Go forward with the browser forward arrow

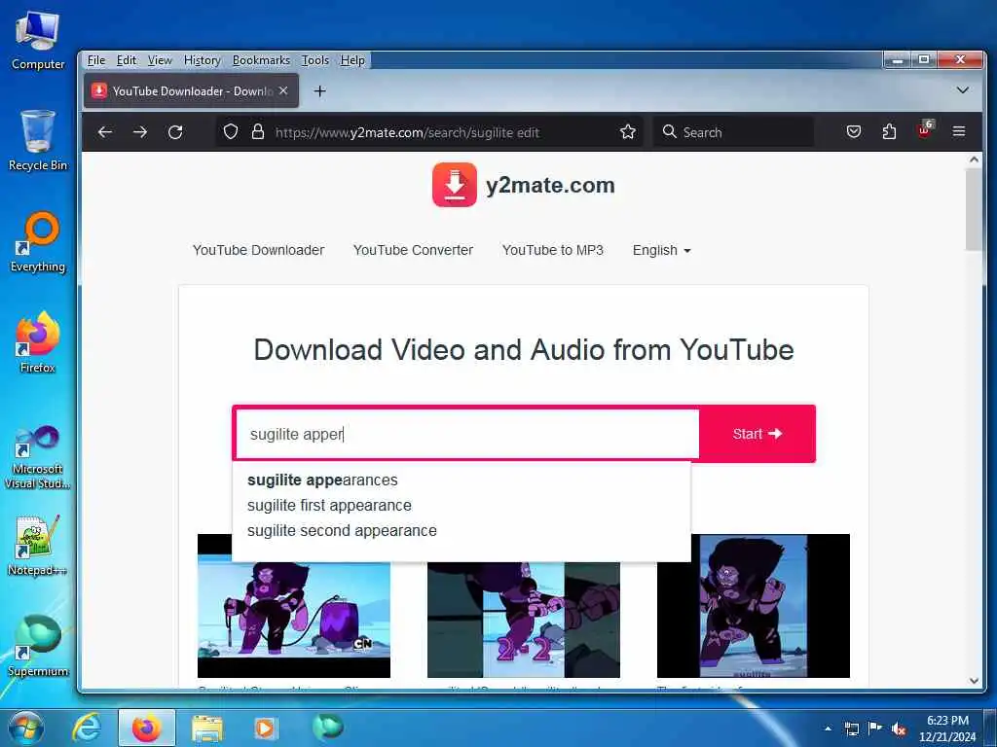coord(140,132)
